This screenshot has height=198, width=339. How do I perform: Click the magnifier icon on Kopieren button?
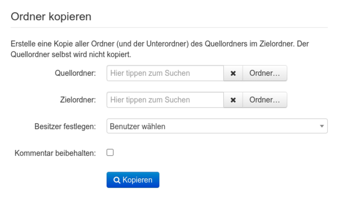coord(117,180)
